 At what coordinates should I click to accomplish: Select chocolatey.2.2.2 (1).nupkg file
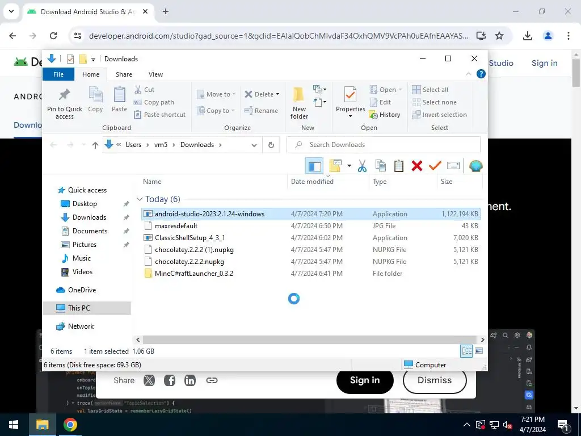(310, 250)
